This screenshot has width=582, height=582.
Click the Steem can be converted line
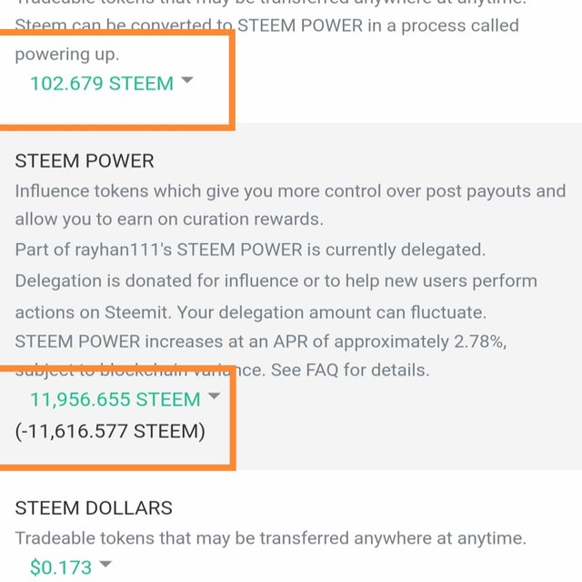[x=266, y=26]
